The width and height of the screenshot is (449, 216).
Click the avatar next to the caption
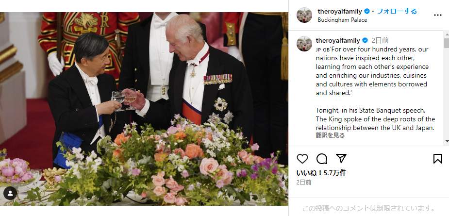click(x=304, y=44)
